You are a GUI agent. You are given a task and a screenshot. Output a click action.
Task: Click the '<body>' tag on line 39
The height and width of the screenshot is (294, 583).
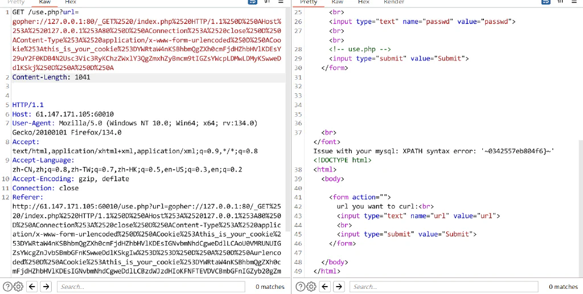coord(332,179)
